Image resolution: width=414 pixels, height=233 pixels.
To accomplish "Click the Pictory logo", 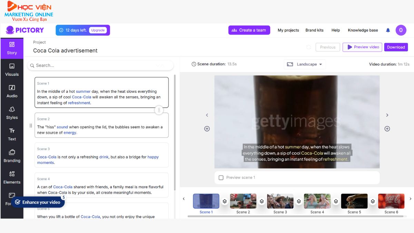I will 25,30.
